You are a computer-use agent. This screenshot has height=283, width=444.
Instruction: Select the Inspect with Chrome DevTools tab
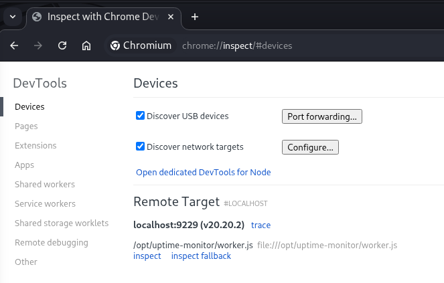[x=103, y=17]
